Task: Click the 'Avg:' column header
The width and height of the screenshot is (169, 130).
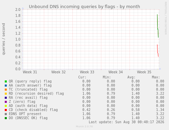Action: click(131, 77)
